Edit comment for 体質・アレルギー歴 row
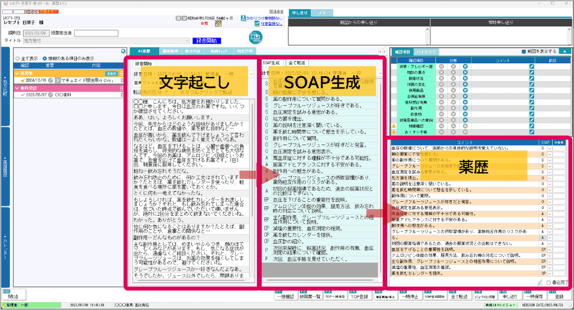 tap(531, 67)
